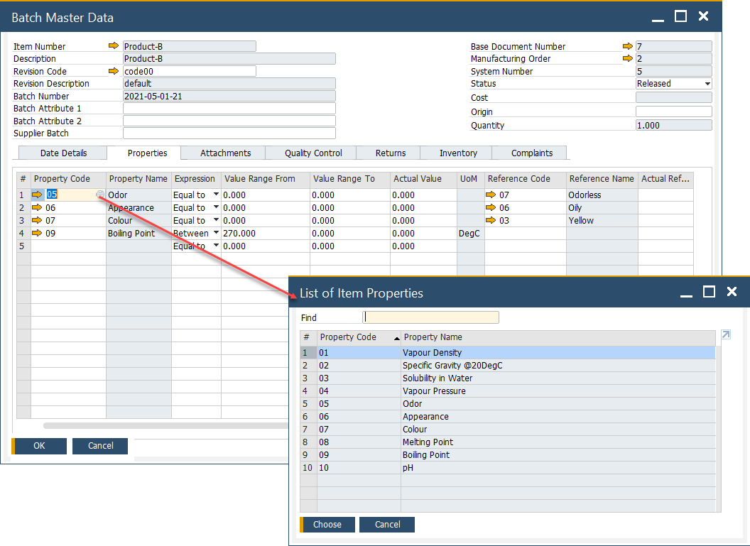The height and width of the screenshot is (546, 750).
Task: Expand the Between expression dropdown for Boiling Point
Action: coord(216,234)
